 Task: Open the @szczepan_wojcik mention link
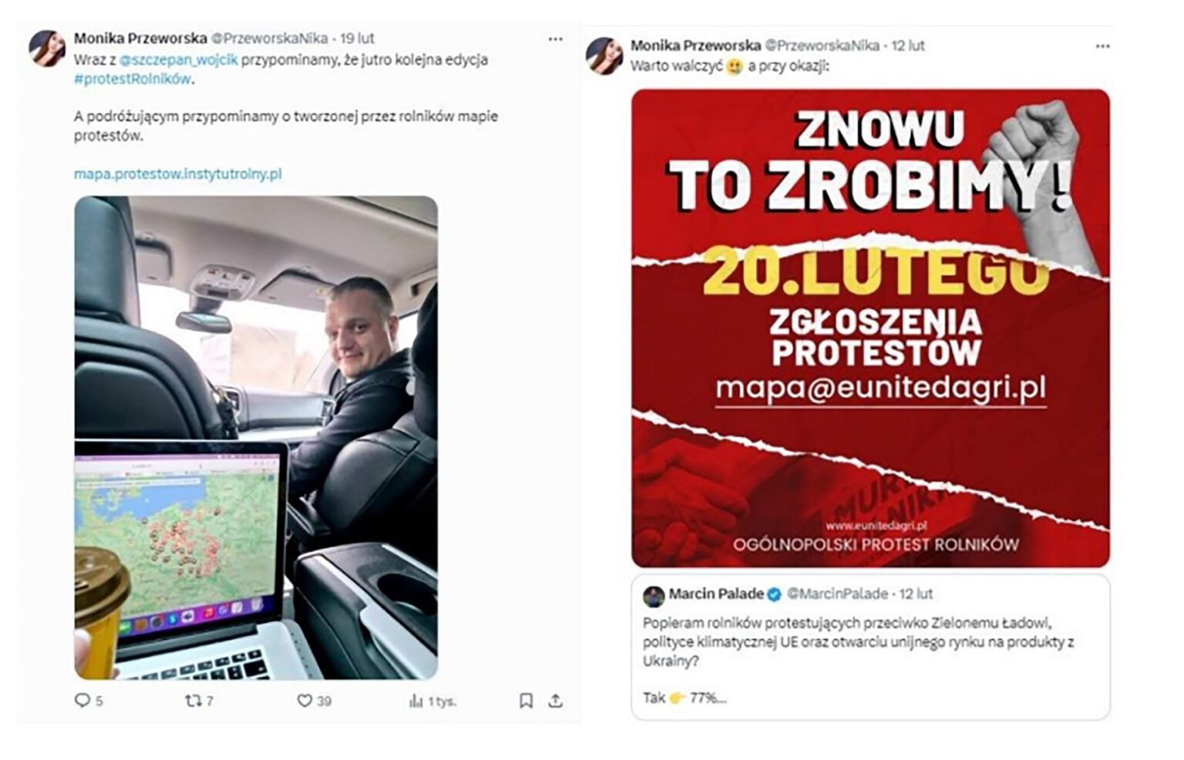(179, 59)
